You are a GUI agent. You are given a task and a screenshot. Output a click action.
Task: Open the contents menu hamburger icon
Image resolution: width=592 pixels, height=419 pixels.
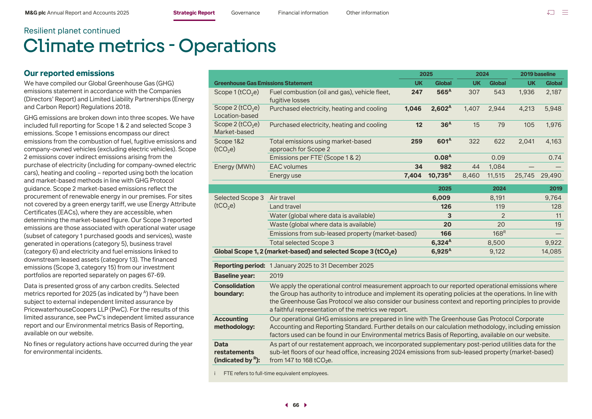click(565, 12)
